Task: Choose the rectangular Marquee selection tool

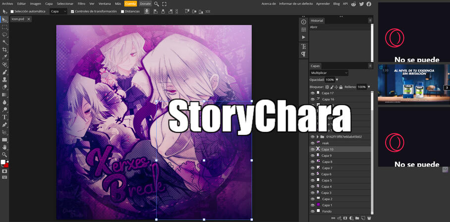Action: pyautogui.click(x=5, y=27)
